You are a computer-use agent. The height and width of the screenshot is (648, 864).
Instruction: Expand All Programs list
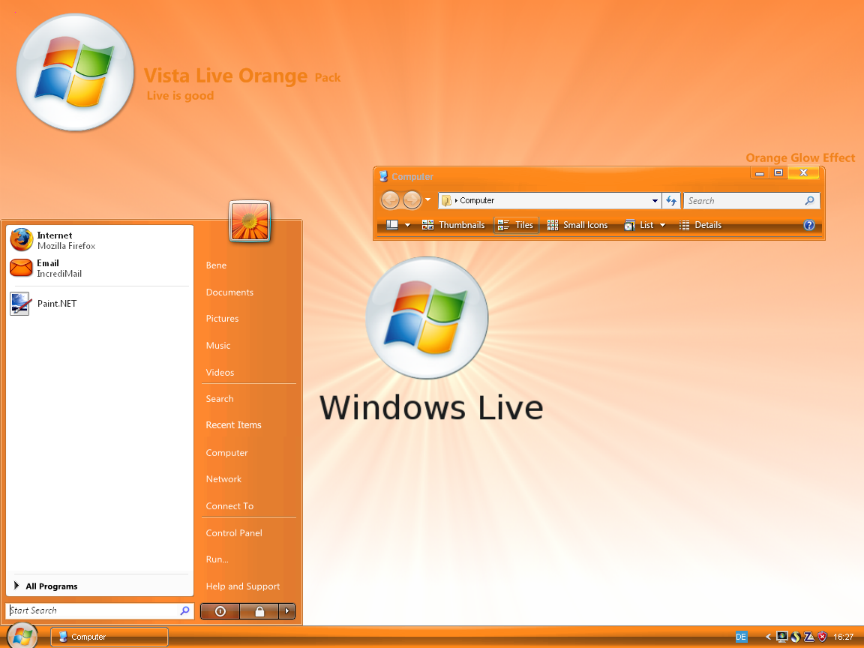click(x=46, y=586)
